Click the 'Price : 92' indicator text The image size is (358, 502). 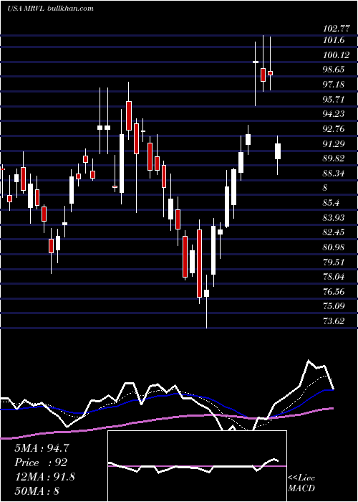pos(41,463)
